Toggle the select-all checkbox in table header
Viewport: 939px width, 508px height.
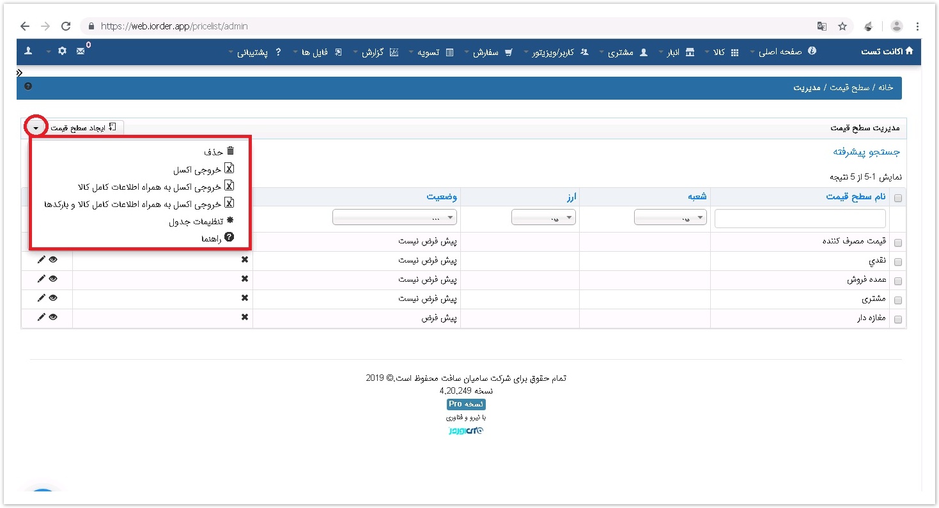(x=898, y=198)
